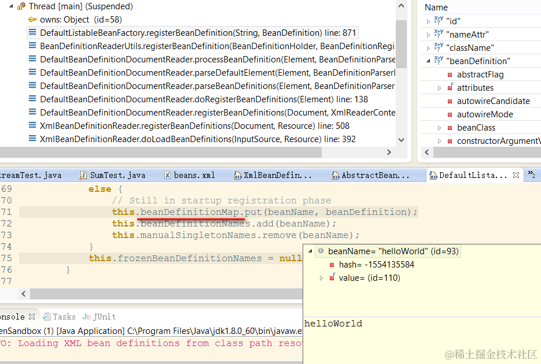Click the Java file icon on SumTest.java tab
Screen dimensions: 541x364
(83, 176)
